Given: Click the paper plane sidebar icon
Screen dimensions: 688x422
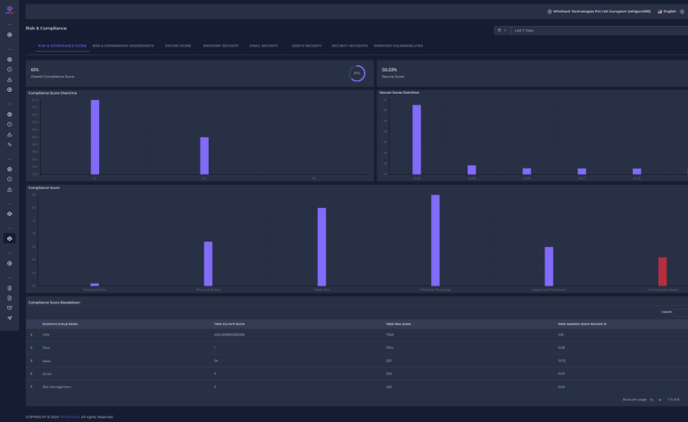Looking at the screenshot, I should [x=10, y=318].
